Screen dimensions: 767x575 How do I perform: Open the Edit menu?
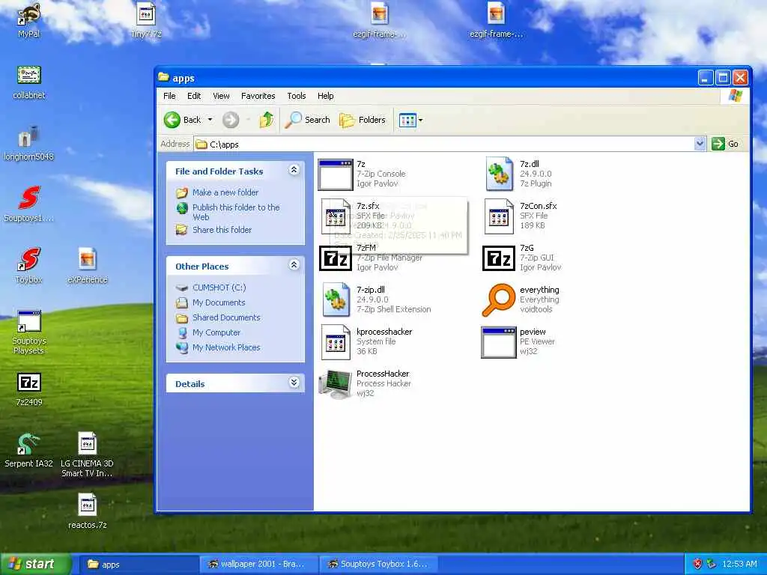194,96
